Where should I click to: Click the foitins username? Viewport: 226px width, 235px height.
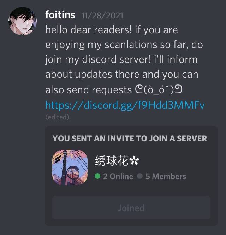coord(60,15)
